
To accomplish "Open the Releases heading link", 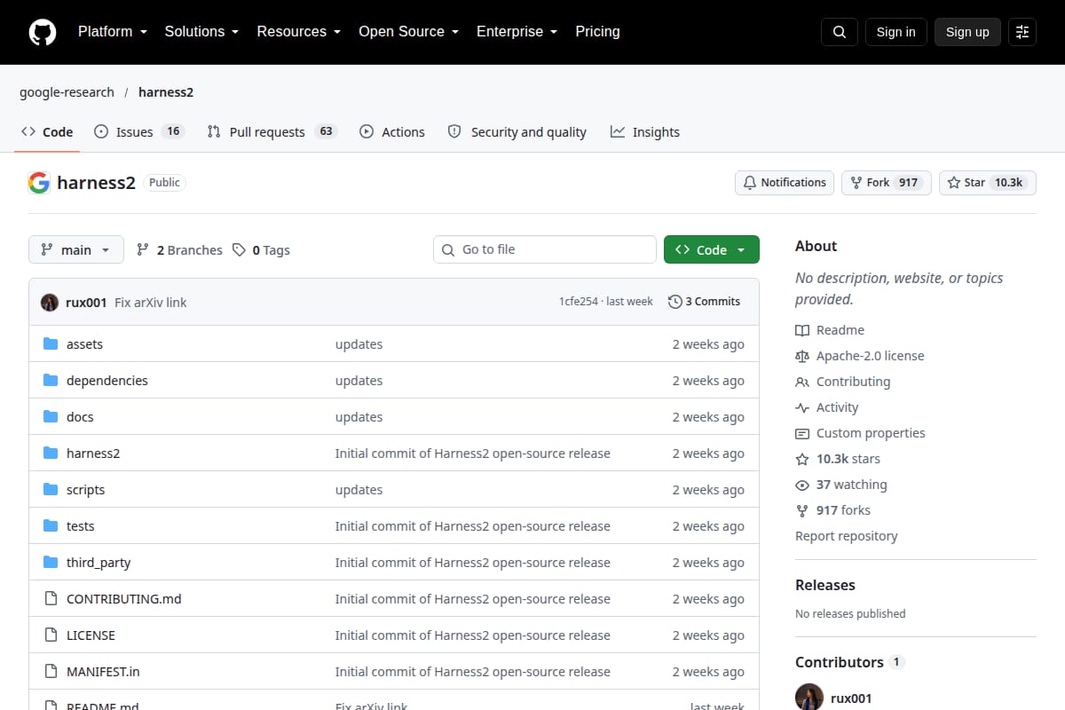I will point(825,585).
